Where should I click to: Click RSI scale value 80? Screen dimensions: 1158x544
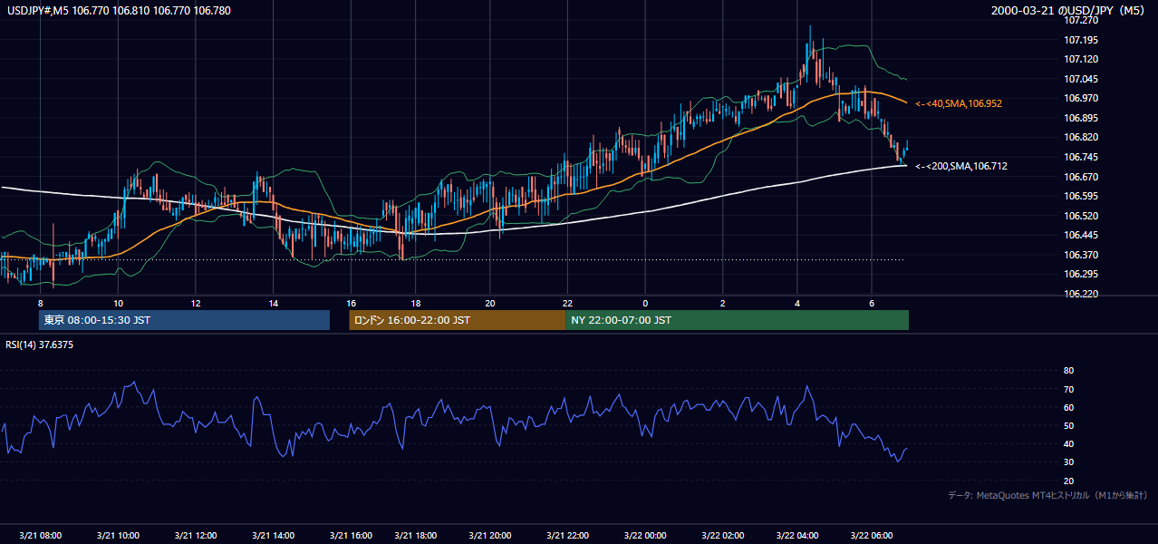click(x=1068, y=371)
